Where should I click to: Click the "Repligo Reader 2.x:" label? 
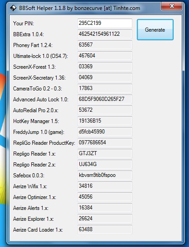pos(34,165)
